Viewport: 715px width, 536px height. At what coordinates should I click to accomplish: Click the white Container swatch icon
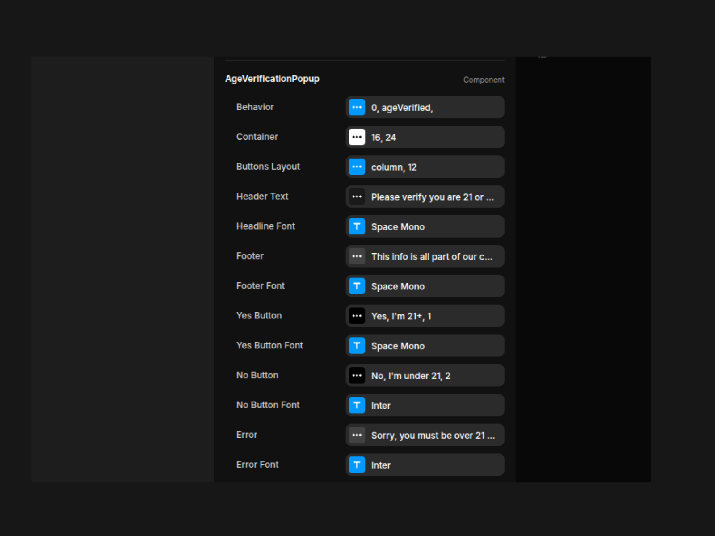coord(357,137)
